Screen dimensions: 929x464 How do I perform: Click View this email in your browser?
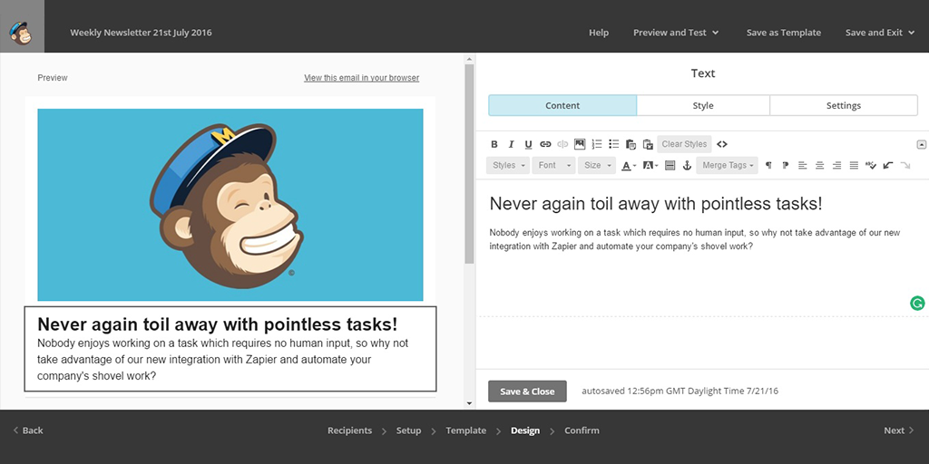361,78
